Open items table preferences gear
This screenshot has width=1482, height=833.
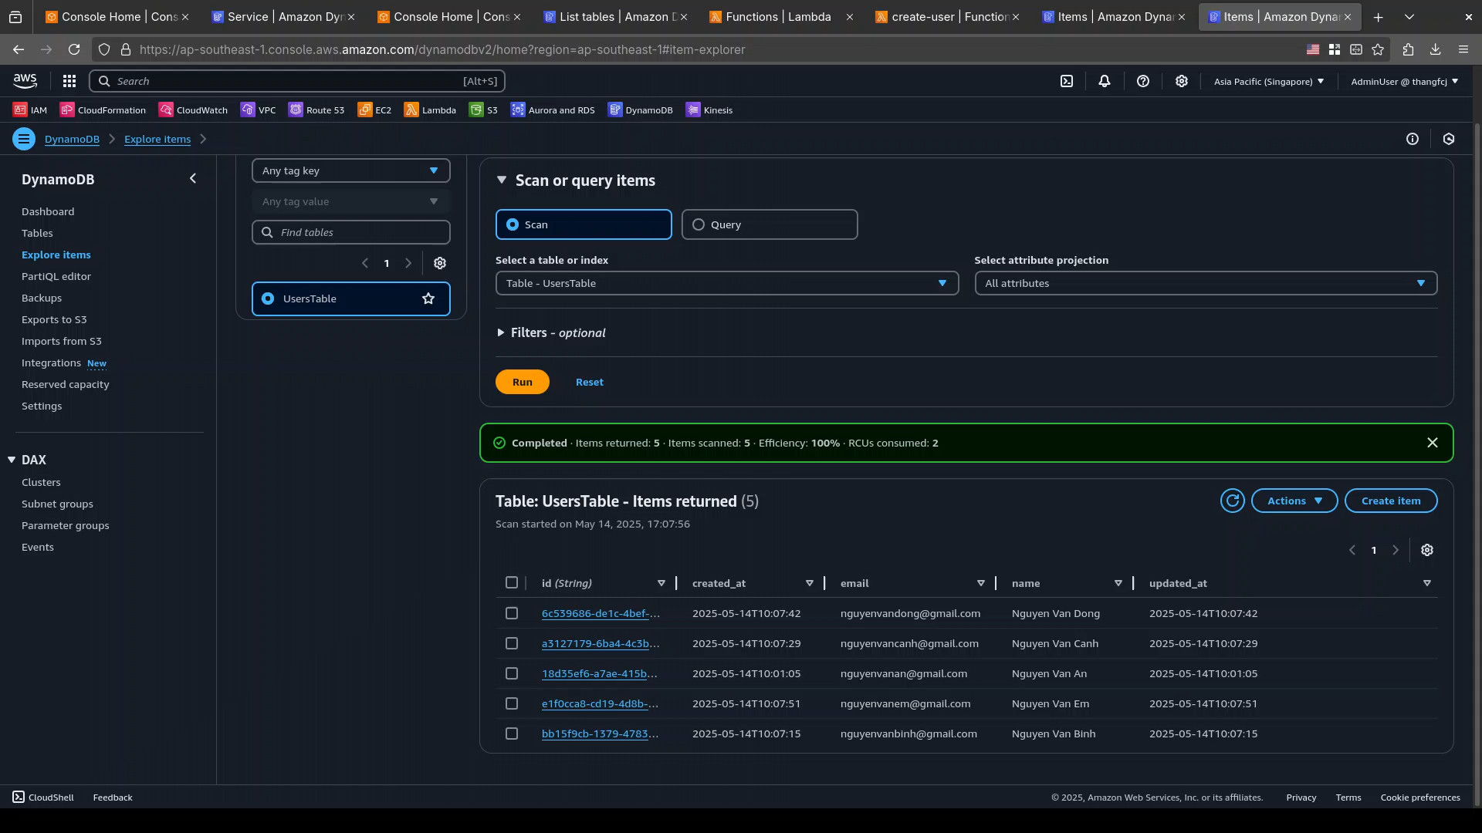(x=1427, y=550)
